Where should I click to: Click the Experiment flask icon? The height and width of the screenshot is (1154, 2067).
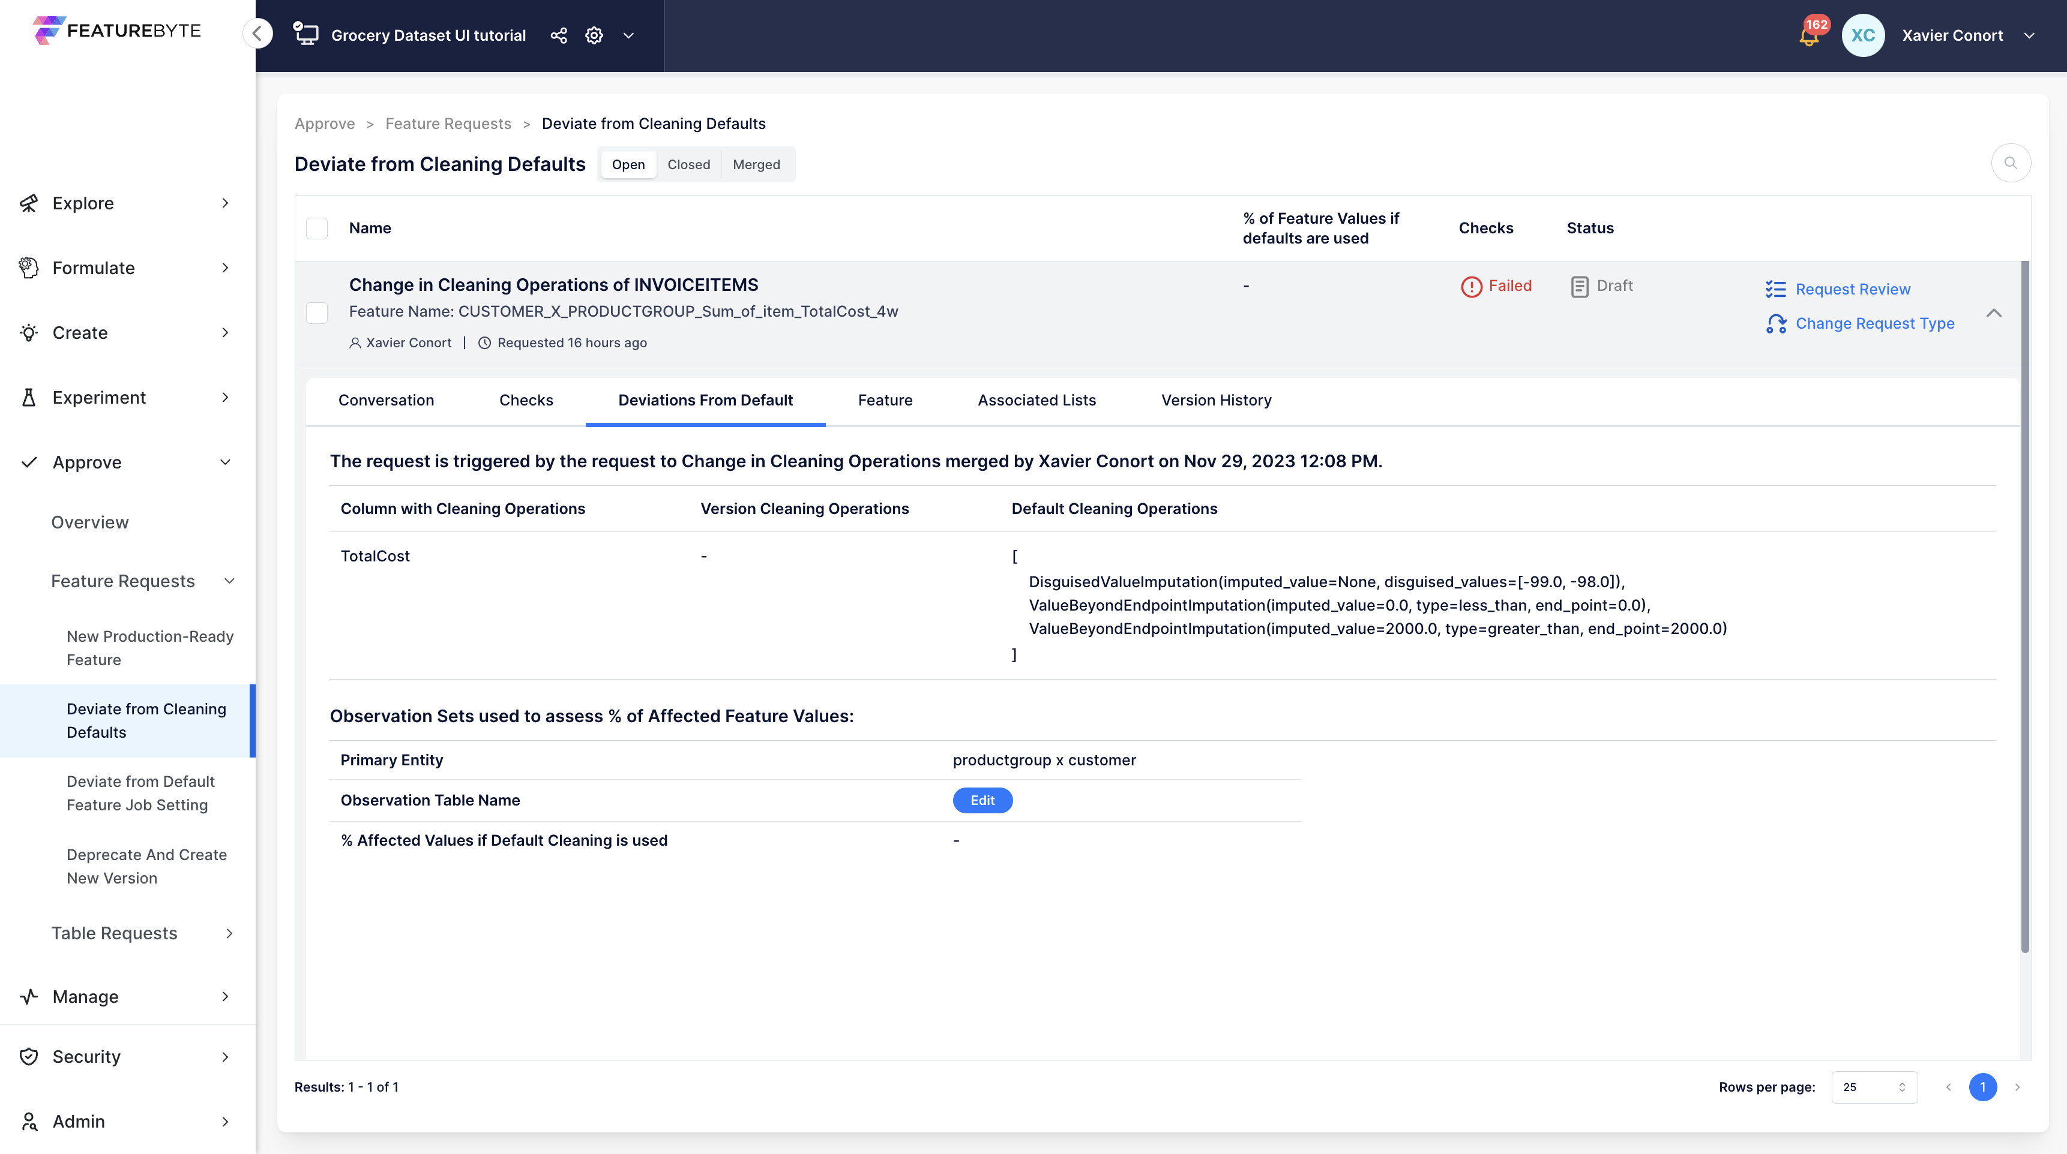coord(29,398)
